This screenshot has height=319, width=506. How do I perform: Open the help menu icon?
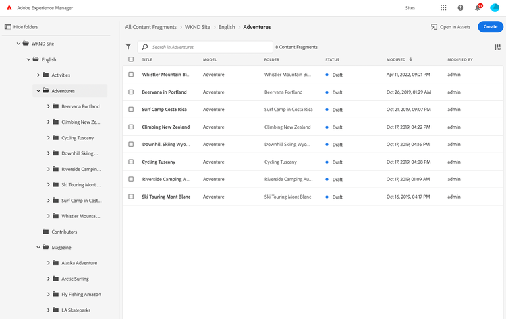[x=461, y=8]
